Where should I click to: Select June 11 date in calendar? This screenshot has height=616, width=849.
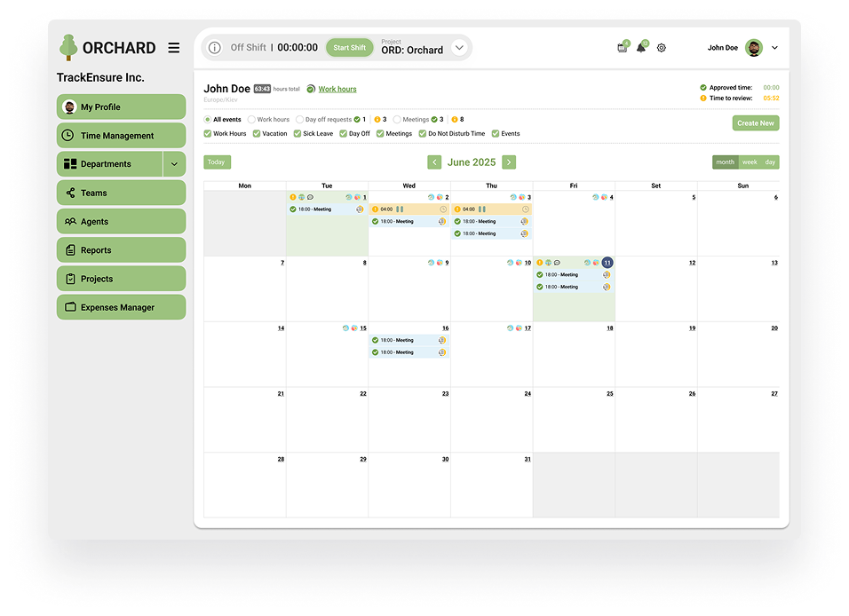pos(607,263)
